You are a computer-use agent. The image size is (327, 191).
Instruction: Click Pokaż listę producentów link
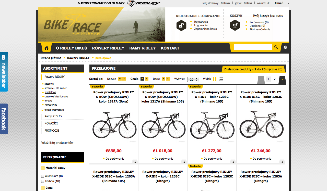57,143
